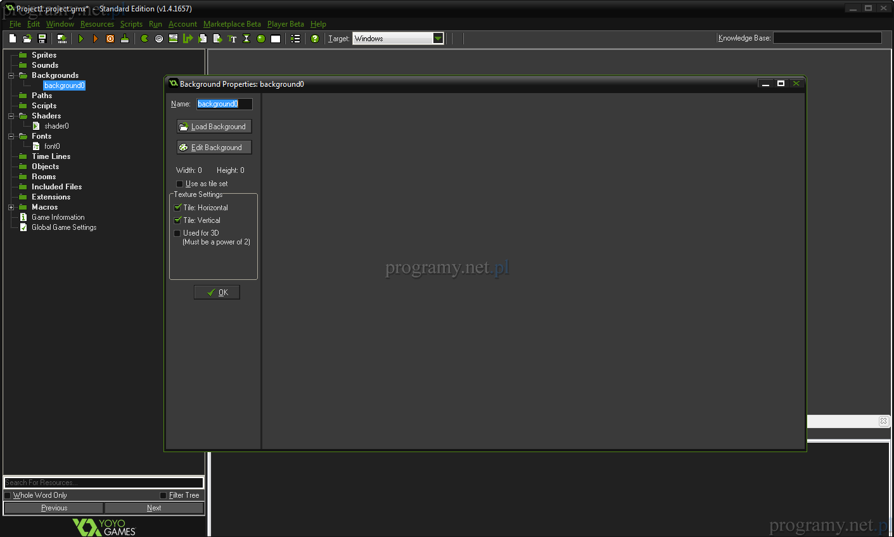
Task: Save the project with the floppy disk icon
Action: 42,39
